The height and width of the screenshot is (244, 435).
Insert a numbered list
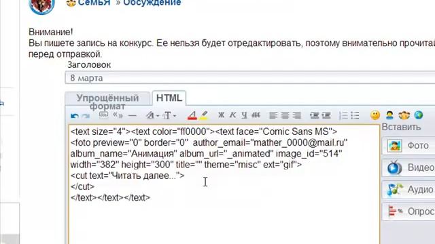pos(343,115)
